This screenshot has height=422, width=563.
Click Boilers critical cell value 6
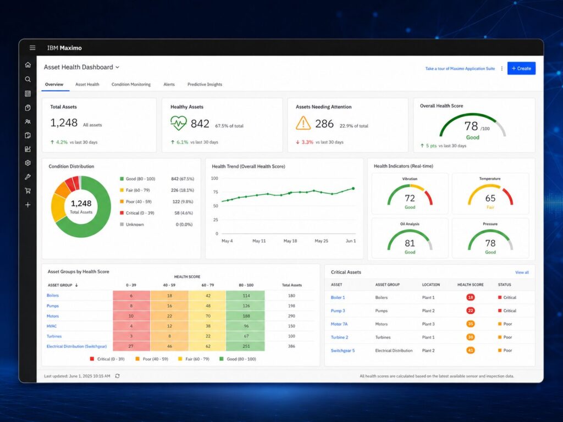[x=131, y=296]
